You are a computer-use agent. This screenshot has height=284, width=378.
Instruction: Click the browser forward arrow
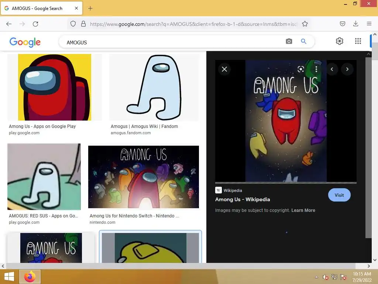[22, 24]
